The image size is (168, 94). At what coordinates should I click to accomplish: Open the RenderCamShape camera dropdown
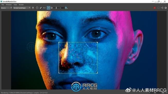pos(22,8)
